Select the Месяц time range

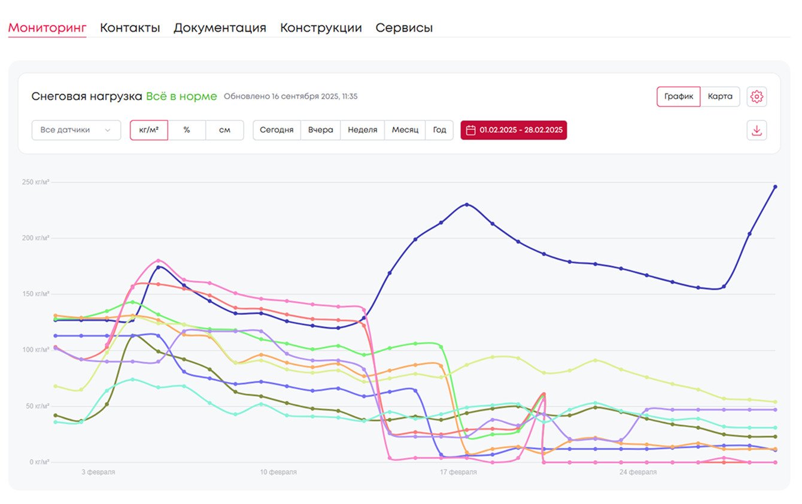coord(405,130)
